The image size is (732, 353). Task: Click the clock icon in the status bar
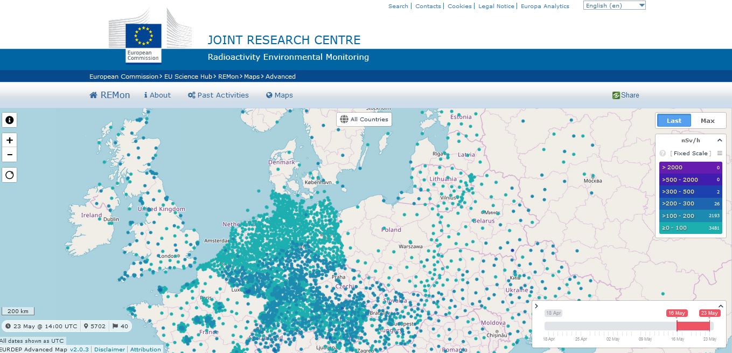tap(9, 326)
